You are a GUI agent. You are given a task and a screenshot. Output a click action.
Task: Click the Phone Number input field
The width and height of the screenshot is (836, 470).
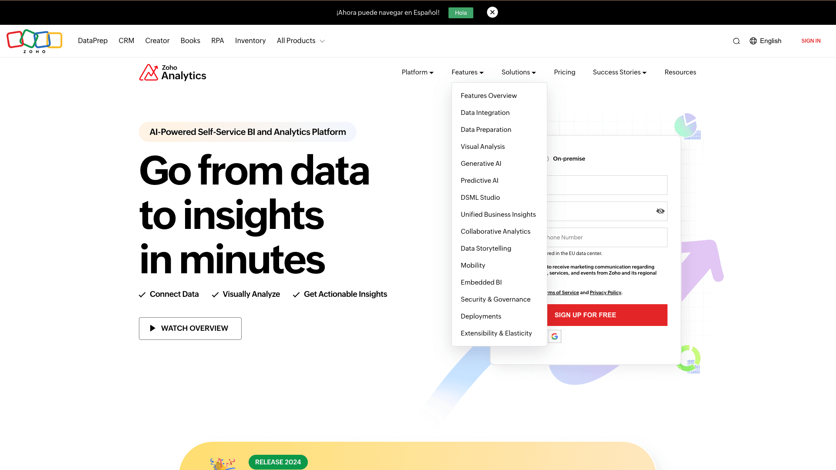[607, 238]
